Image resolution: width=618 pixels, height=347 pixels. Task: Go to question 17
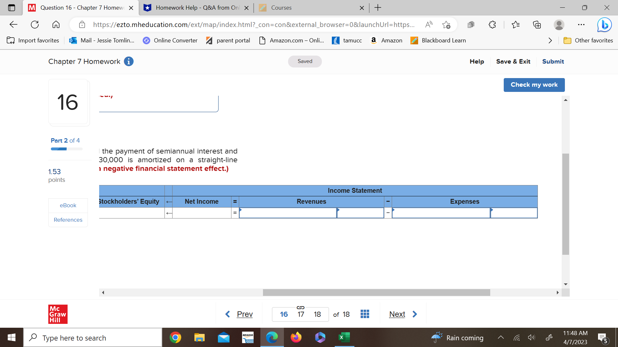(301, 314)
